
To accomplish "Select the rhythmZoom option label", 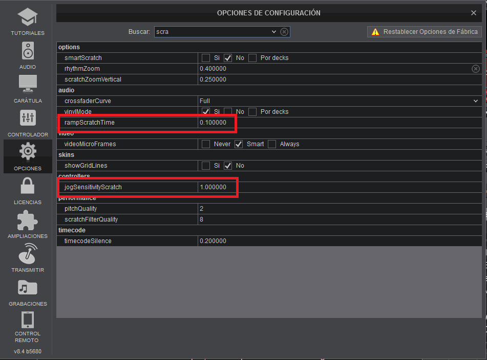I will (x=82, y=69).
